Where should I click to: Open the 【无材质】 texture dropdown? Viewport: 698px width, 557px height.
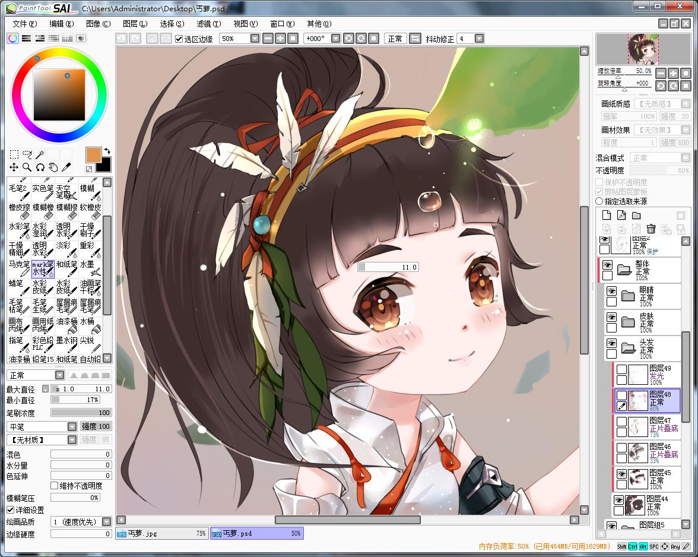point(72,440)
